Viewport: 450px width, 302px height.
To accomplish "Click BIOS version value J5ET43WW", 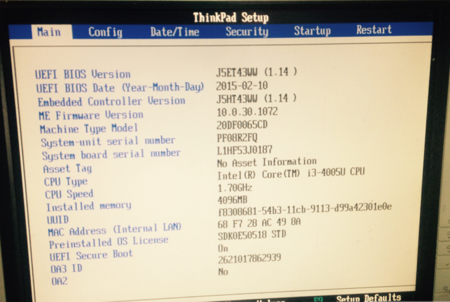I will point(257,72).
